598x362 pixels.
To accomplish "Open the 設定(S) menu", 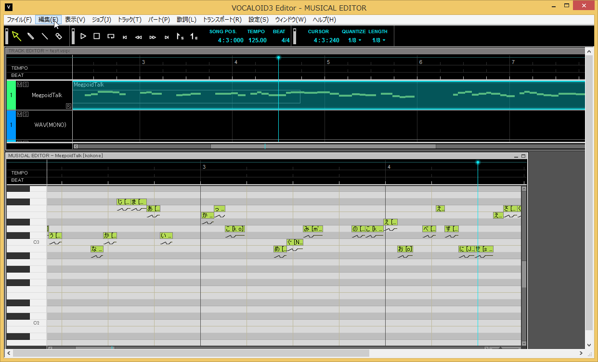I will (259, 20).
